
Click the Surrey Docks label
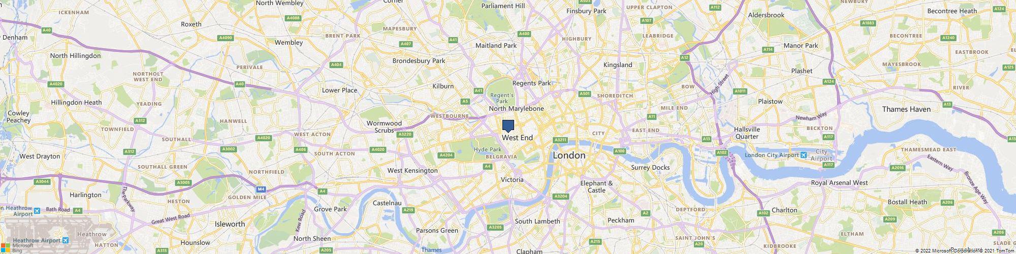click(650, 167)
